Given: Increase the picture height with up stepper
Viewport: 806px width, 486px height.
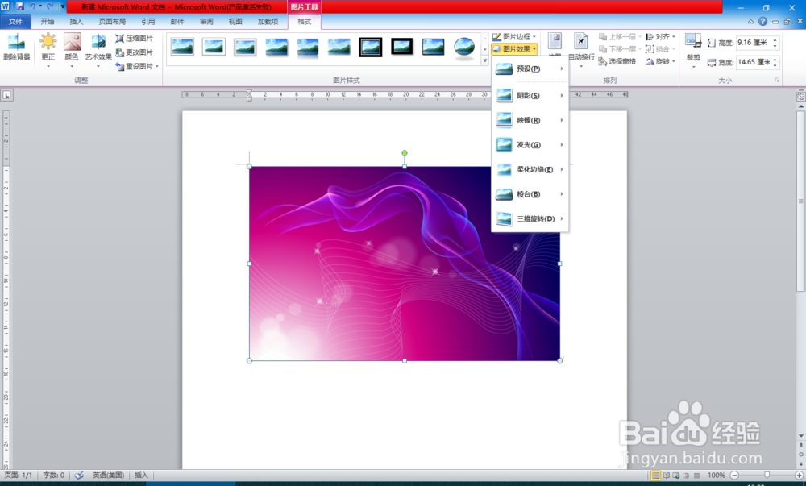Looking at the screenshot, I should pyautogui.click(x=775, y=40).
